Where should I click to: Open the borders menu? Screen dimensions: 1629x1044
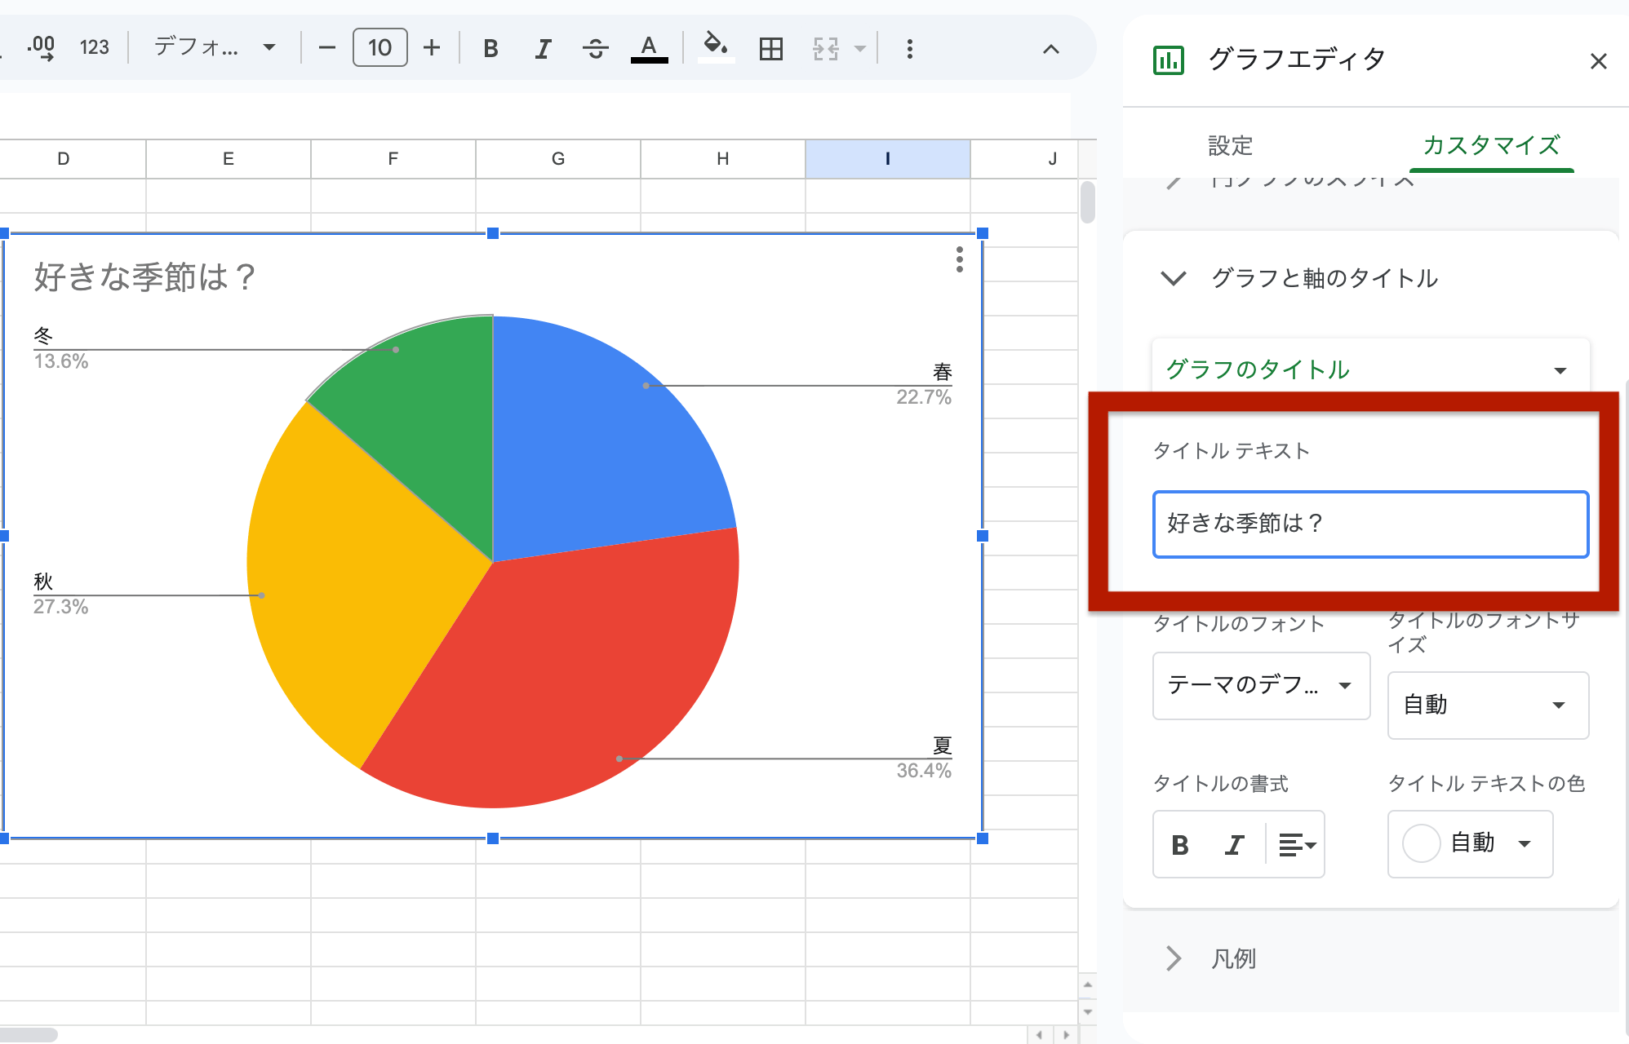(x=770, y=47)
